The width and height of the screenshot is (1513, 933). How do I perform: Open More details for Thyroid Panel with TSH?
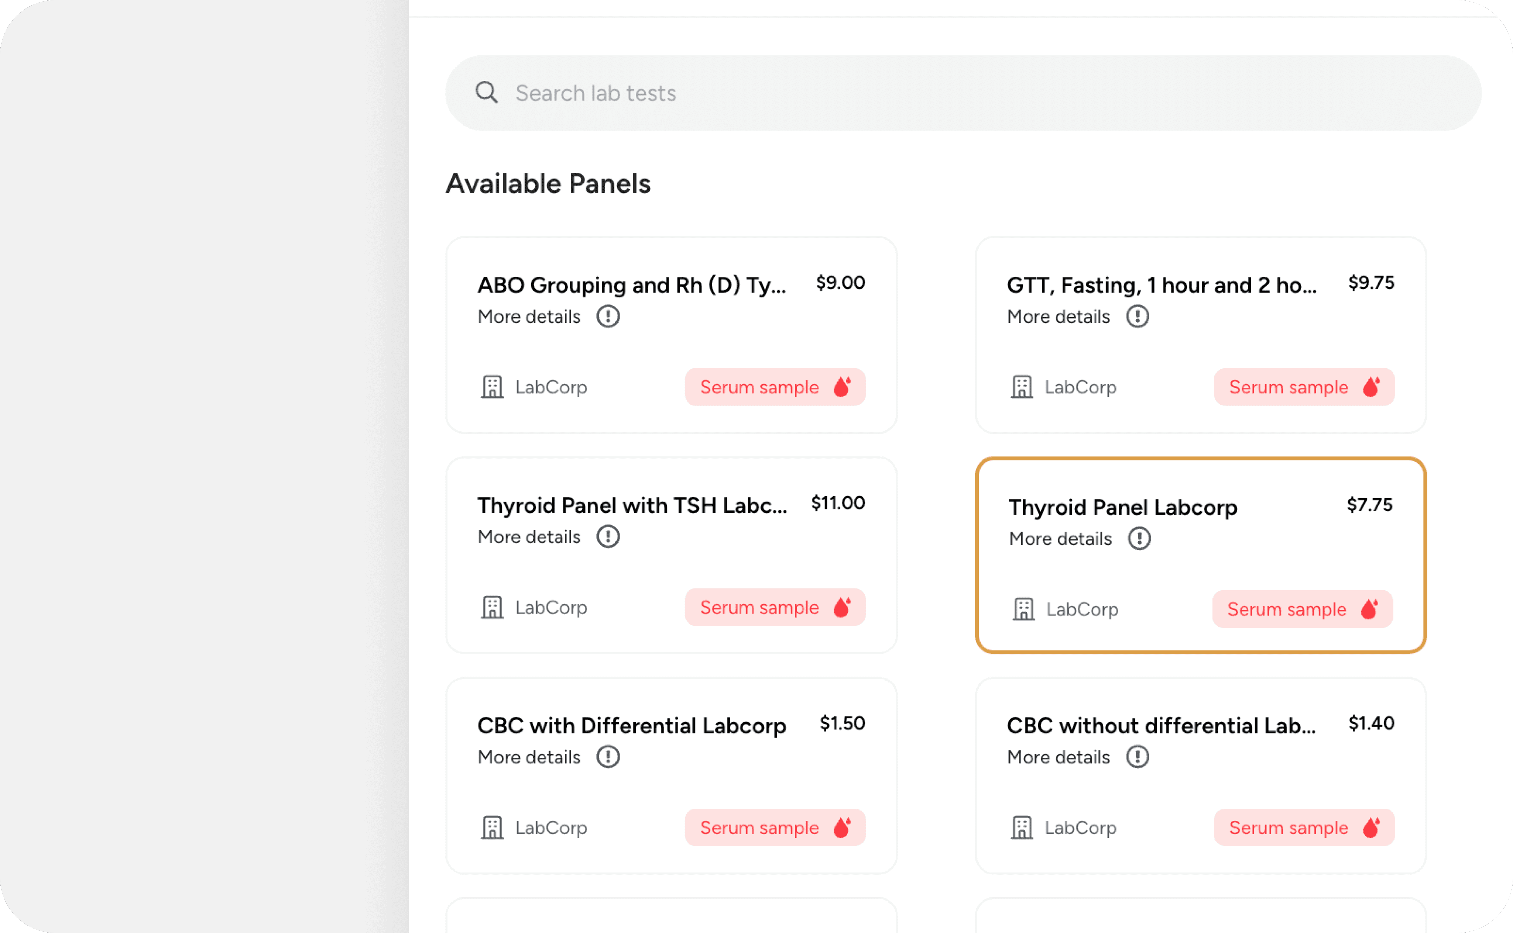(x=529, y=537)
